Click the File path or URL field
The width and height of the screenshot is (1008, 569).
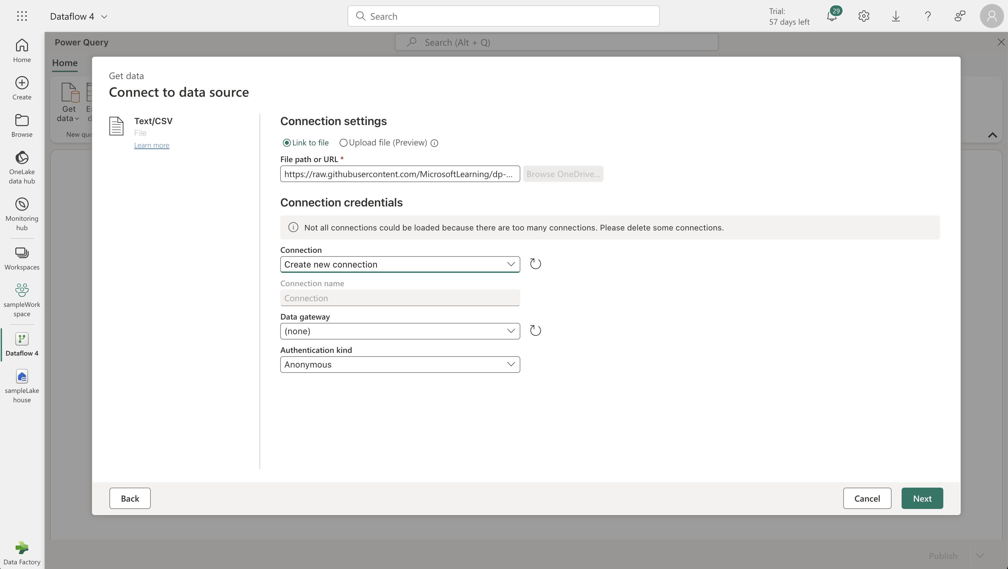pyautogui.click(x=400, y=174)
